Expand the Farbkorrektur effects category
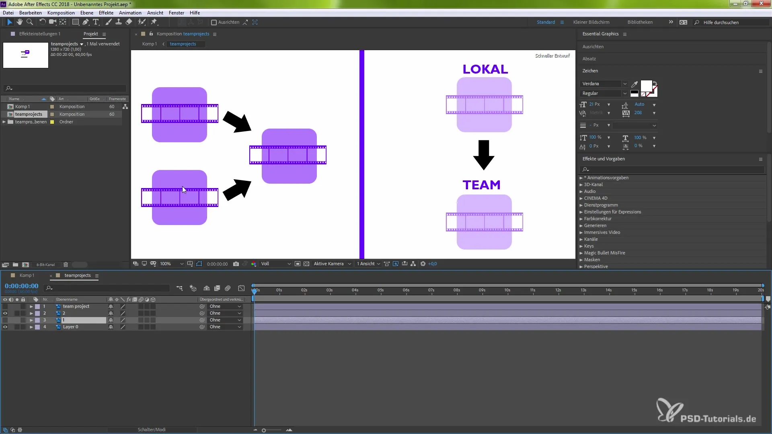 [x=581, y=219]
